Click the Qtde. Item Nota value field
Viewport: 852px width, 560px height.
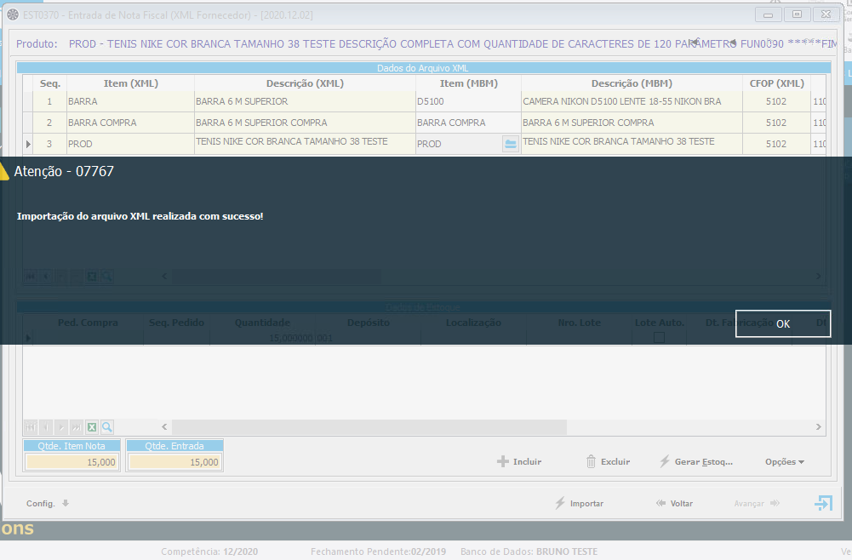pos(71,462)
